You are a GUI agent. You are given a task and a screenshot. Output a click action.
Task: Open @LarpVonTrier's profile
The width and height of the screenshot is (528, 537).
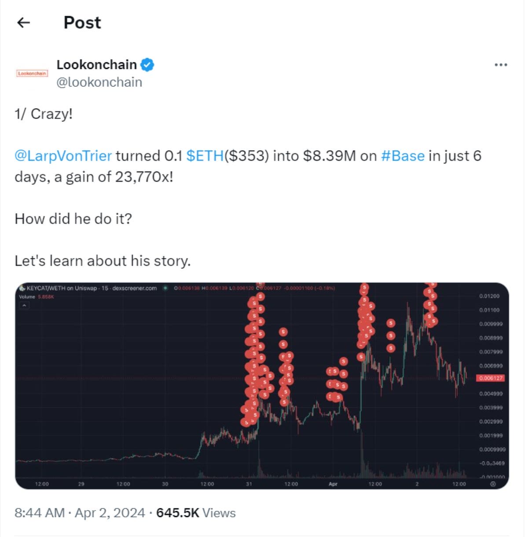[62, 156]
